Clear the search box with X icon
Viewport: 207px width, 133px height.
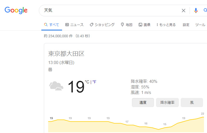point(183,11)
